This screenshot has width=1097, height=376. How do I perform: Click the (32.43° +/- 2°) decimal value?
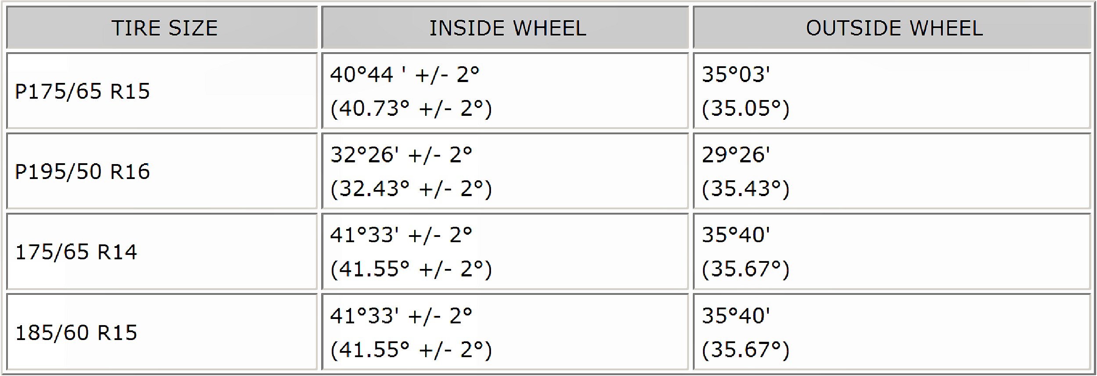[411, 189]
